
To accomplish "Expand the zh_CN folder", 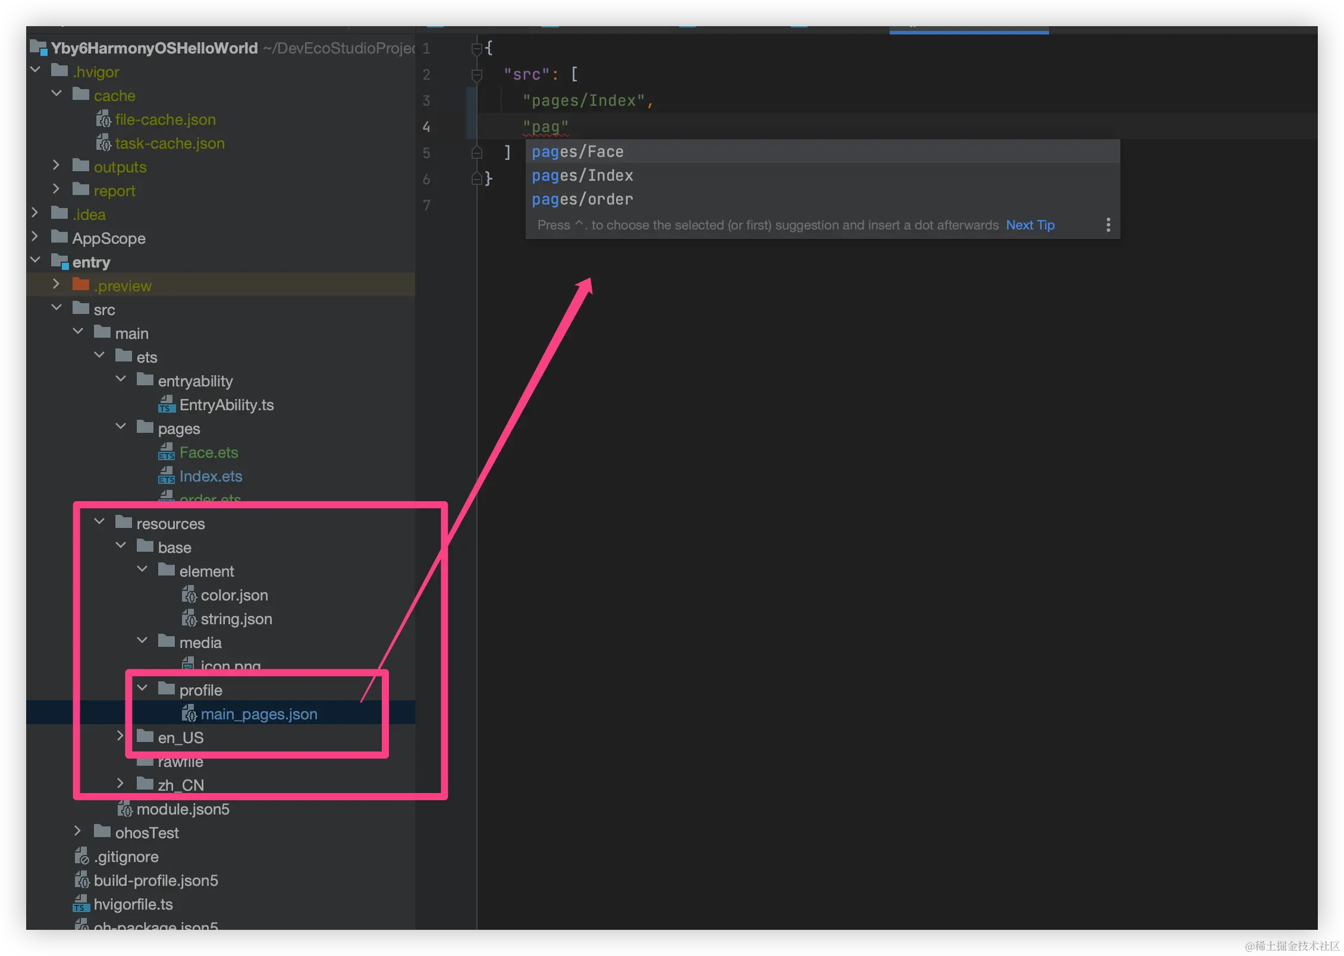I will 121,784.
